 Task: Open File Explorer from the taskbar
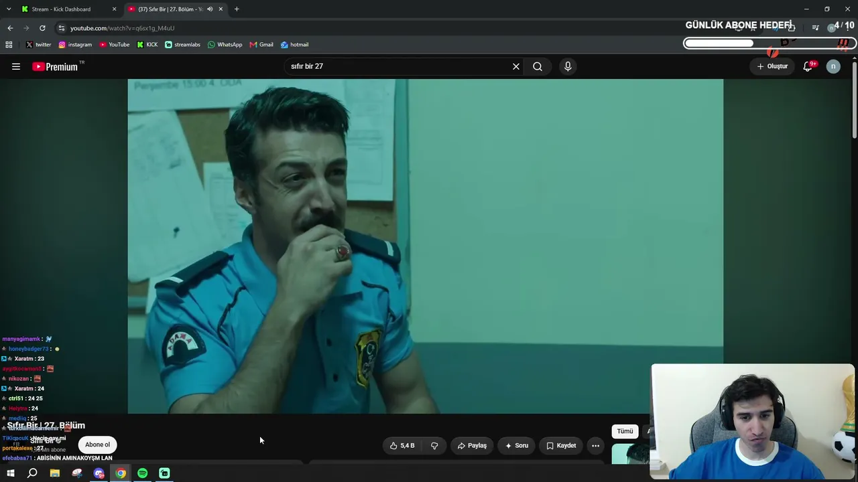(55, 473)
